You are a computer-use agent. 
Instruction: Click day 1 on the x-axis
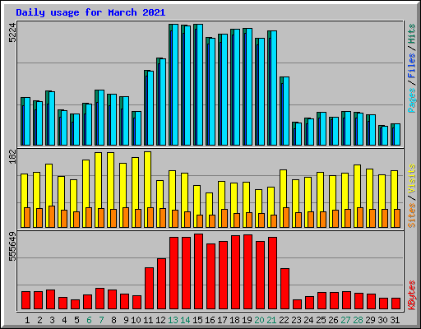click(x=27, y=320)
